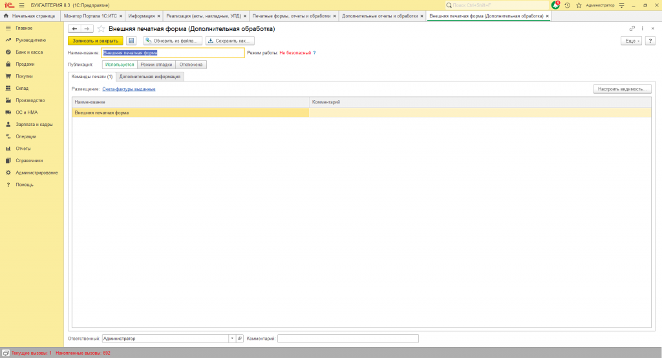This screenshot has height=358, width=662.
Task: Open favorites star in title bar
Action: coord(579,5)
